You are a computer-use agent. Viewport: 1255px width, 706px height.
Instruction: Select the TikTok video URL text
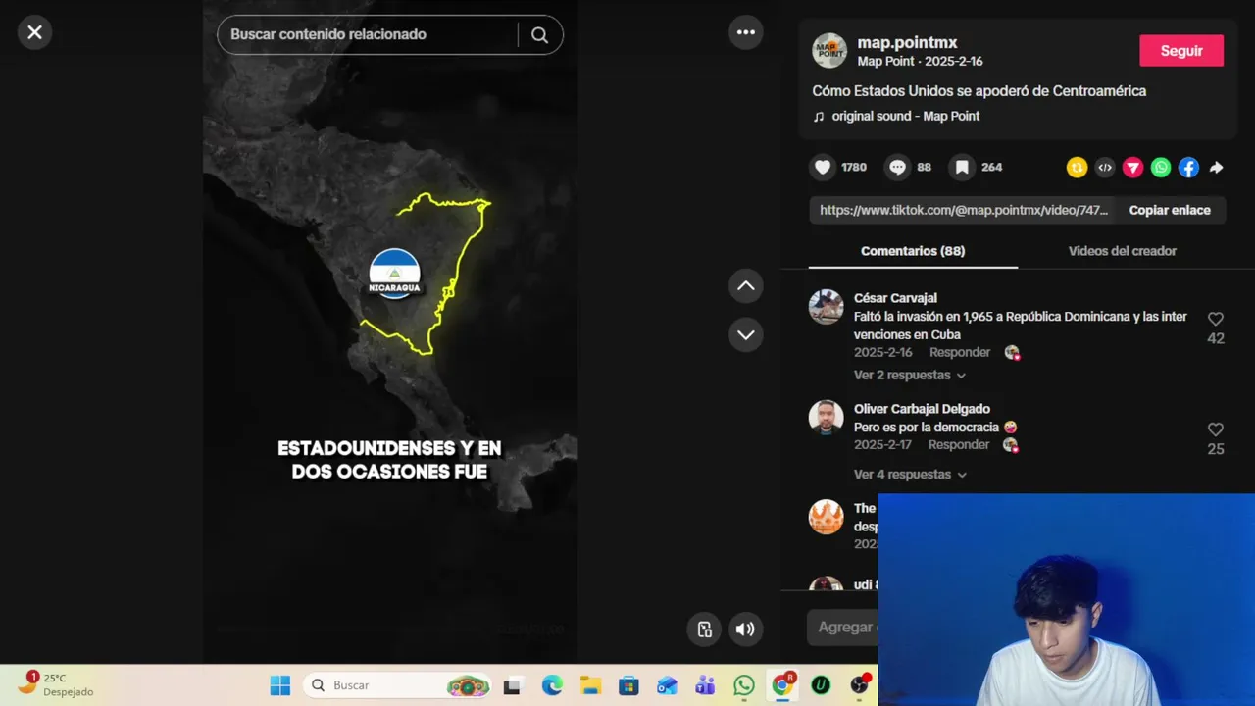[964, 210]
